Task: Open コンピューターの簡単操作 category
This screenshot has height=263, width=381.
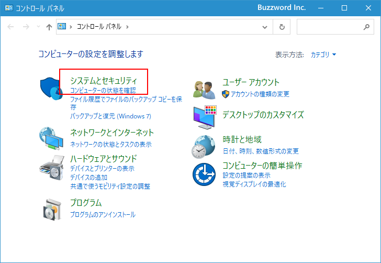Action: pyautogui.click(x=262, y=166)
